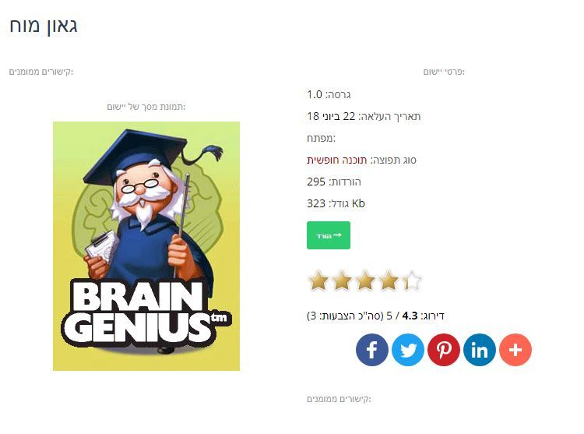Click the 323 Kb file size text

pyautogui.click(x=336, y=203)
